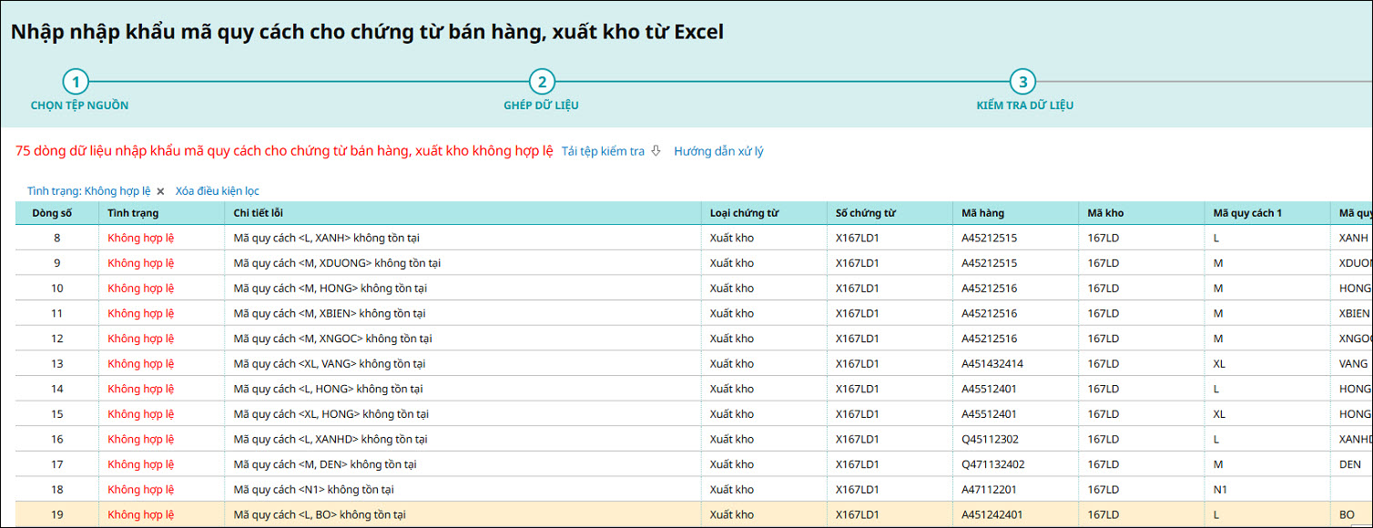The width and height of the screenshot is (1373, 528).
Task: Go to the Kiểm tra dữ liệu step label
Action: [x=1024, y=106]
